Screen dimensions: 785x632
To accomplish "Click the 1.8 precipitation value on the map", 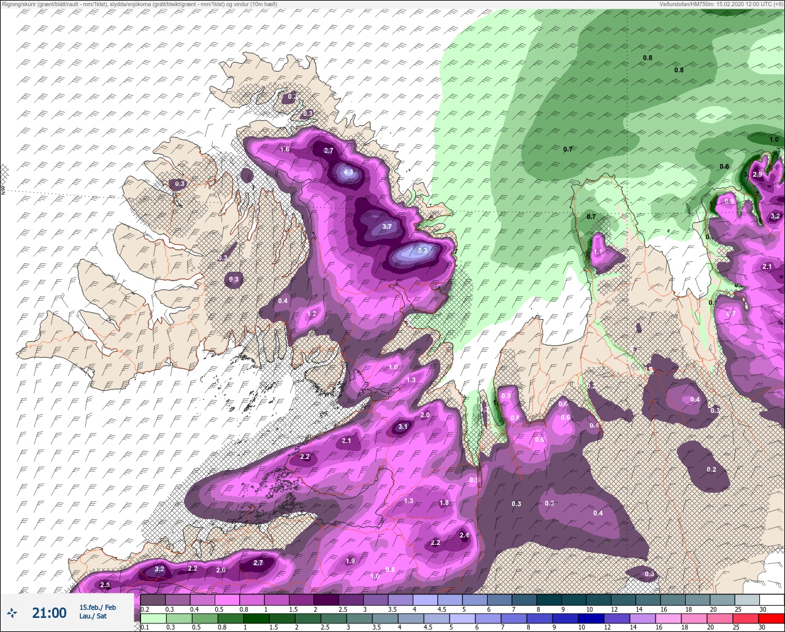I will pyautogui.click(x=445, y=503).
